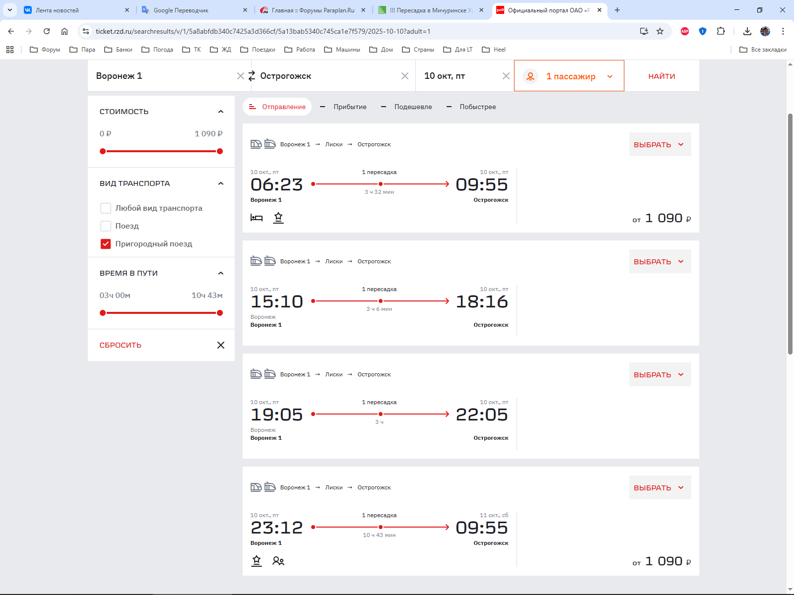Swap departure and destination stations icon
The width and height of the screenshot is (794, 595).
point(252,76)
